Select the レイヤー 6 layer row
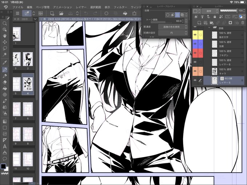247x185 pixels. tap(227, 62)
